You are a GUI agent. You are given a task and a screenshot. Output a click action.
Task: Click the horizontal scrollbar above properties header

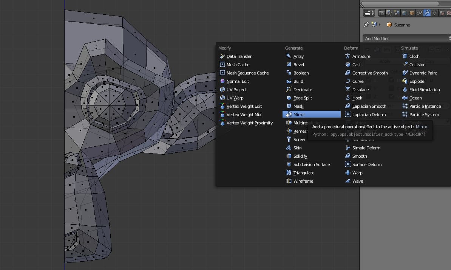click(x=400, y=3)
